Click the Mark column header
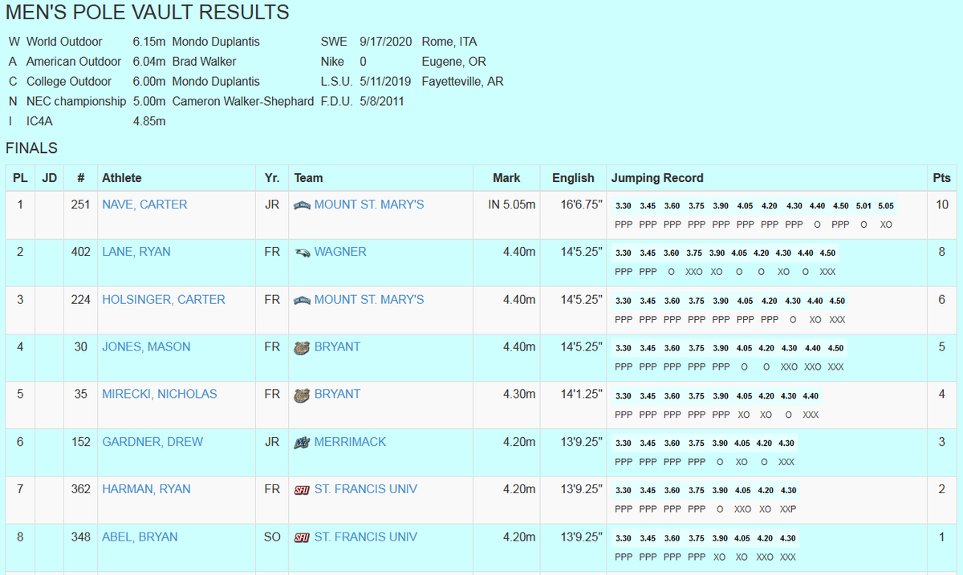 click(506, 178)
